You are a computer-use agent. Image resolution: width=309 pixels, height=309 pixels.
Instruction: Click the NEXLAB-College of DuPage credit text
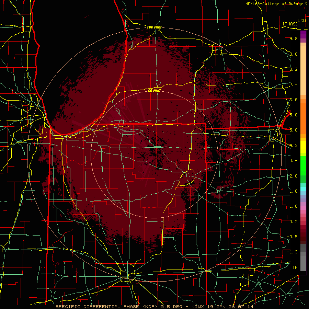[x=274, y=4]
